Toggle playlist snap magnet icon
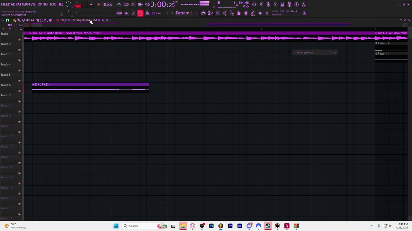The image size is (412, 231). pos(7,20)
